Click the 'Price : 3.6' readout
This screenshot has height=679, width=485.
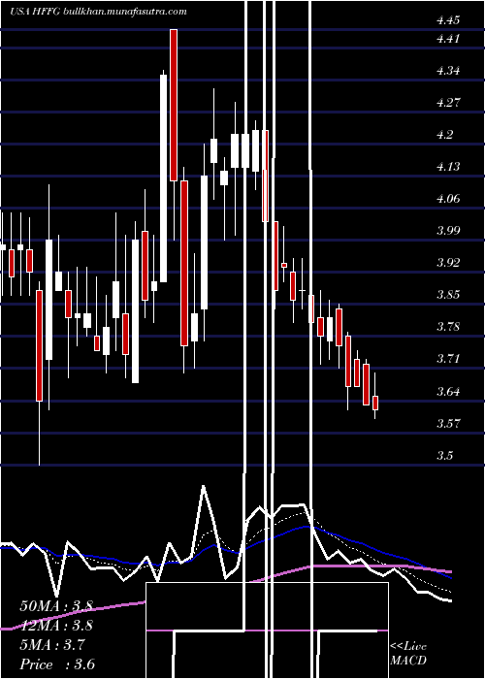click(x=57, y=664)
